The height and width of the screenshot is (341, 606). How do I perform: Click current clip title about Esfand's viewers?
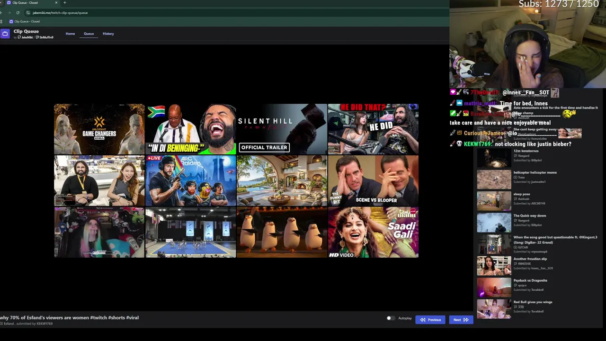tap(69, 318)
